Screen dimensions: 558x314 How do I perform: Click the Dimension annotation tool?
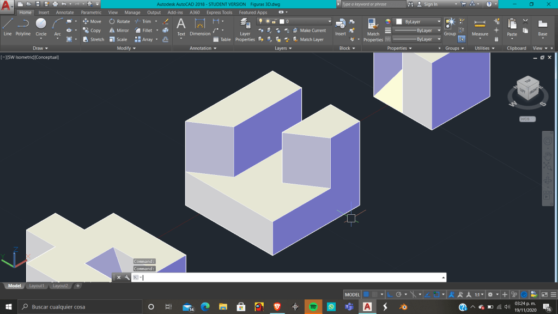pos(200,27)
